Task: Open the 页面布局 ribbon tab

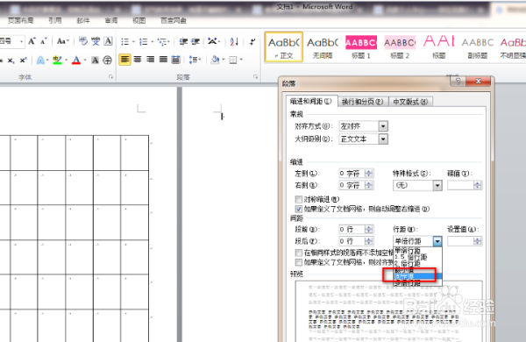Action: 21,21
